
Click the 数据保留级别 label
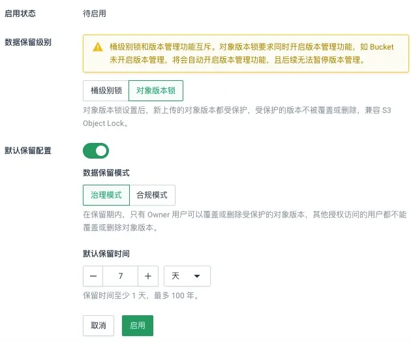[x=28, y=42]
